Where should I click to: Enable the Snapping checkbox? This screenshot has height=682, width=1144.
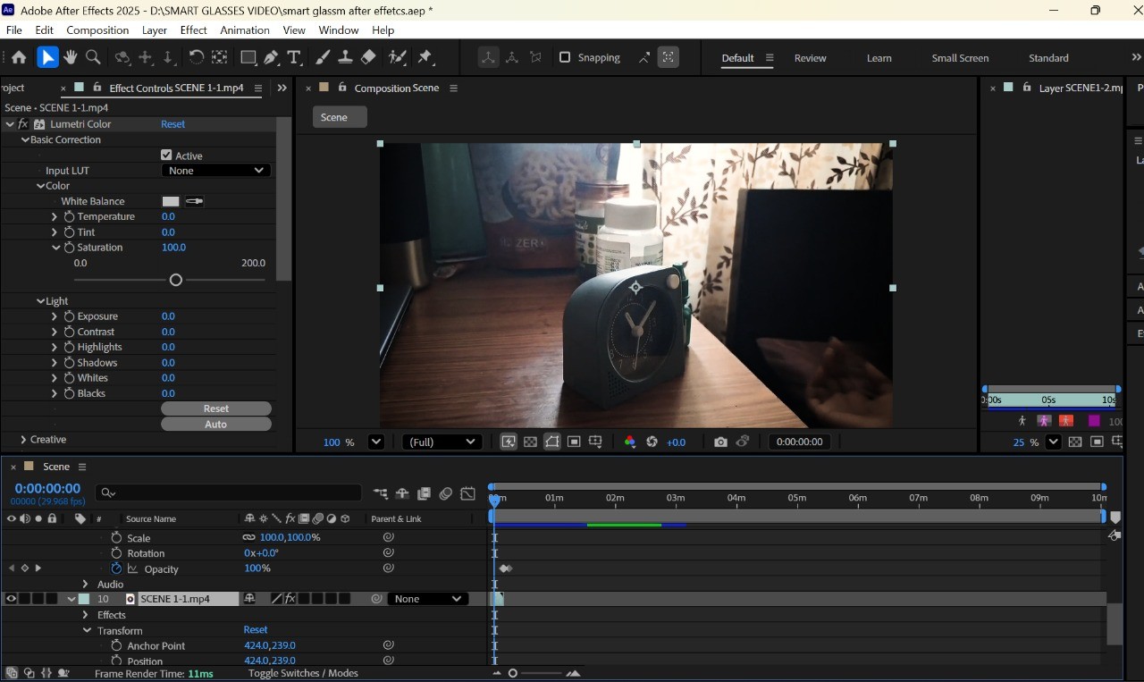(x=565, y=57)
